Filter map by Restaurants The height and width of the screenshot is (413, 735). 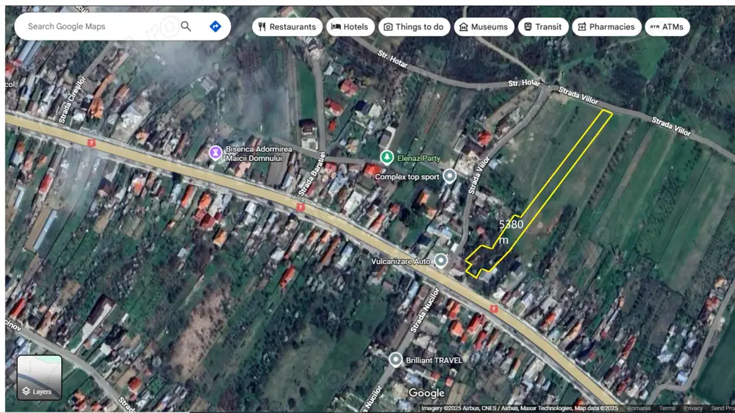[x=287, y=26]
